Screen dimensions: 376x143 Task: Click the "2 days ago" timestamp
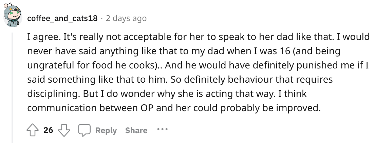tap(126, 18)
